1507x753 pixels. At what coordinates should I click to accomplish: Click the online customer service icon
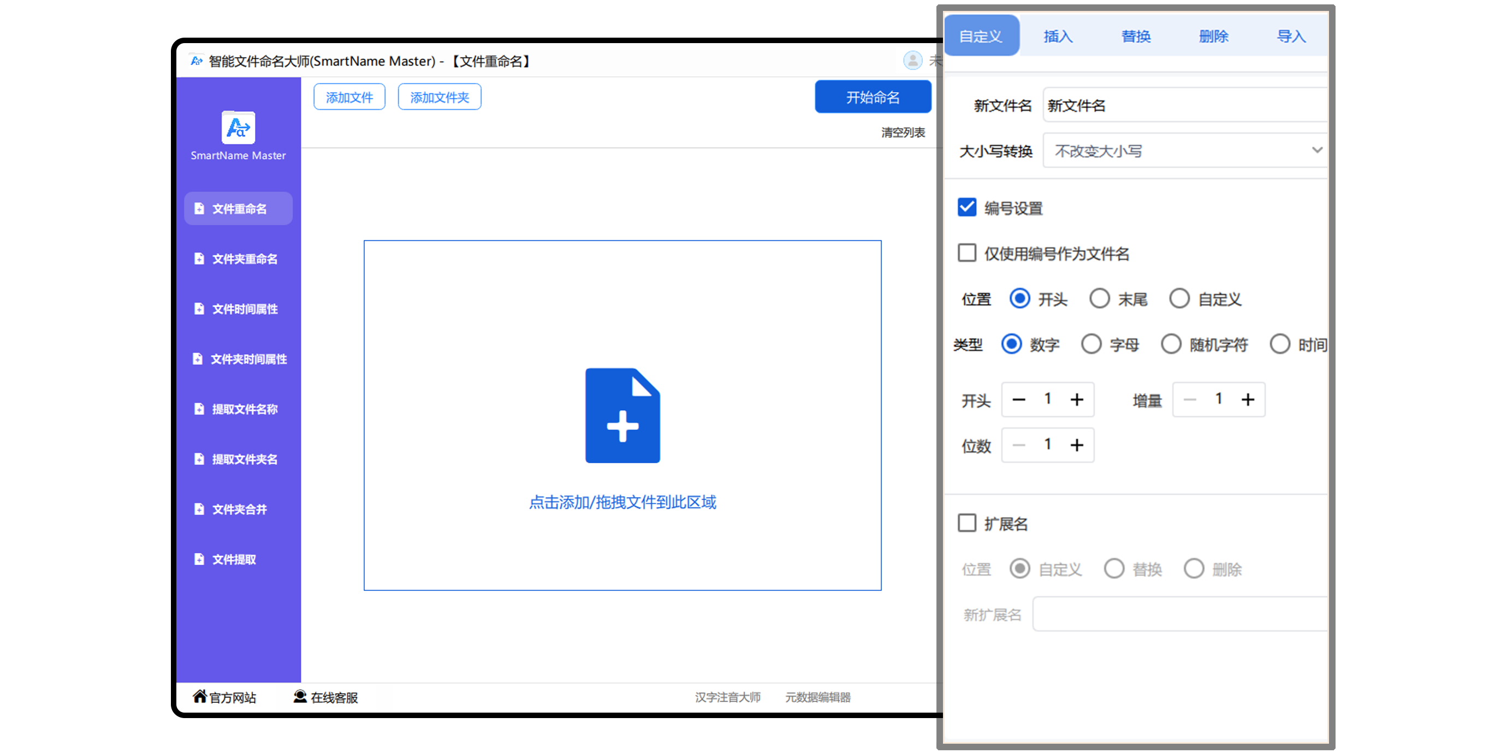click(x=300, y=696)
